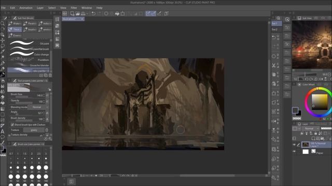The width and height of the screenshot is (332, 186).
Task: Click the Sub View reference image
Action: tap(312, 44)
